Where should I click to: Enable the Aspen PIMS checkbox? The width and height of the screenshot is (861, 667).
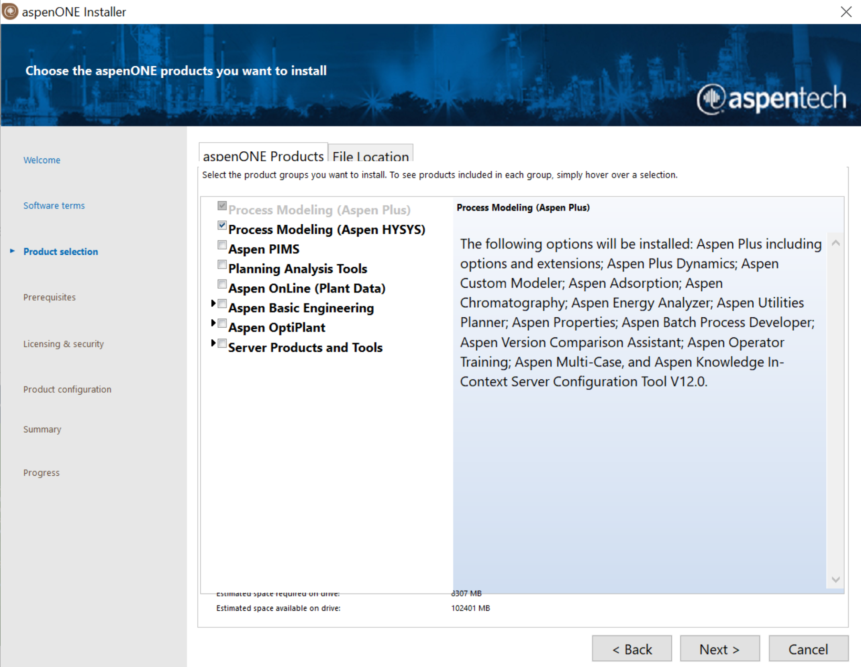pyautogui.click(x=222, y=245)
